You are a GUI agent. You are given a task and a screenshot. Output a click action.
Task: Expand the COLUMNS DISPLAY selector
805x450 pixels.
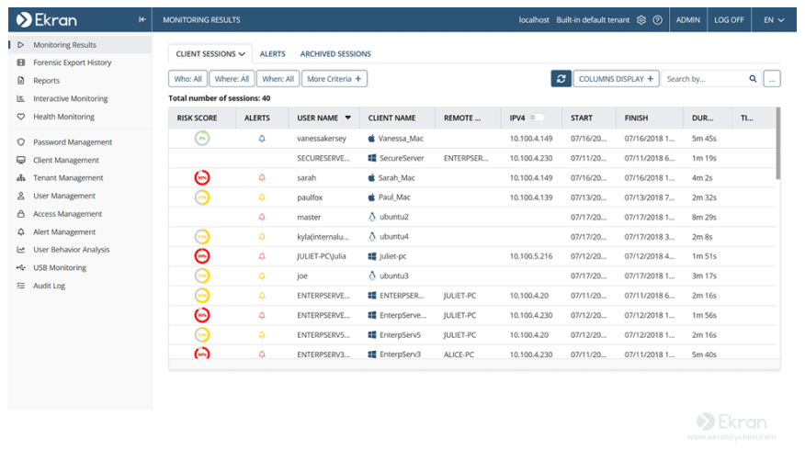pyautogui.click(x=617, y=79)
